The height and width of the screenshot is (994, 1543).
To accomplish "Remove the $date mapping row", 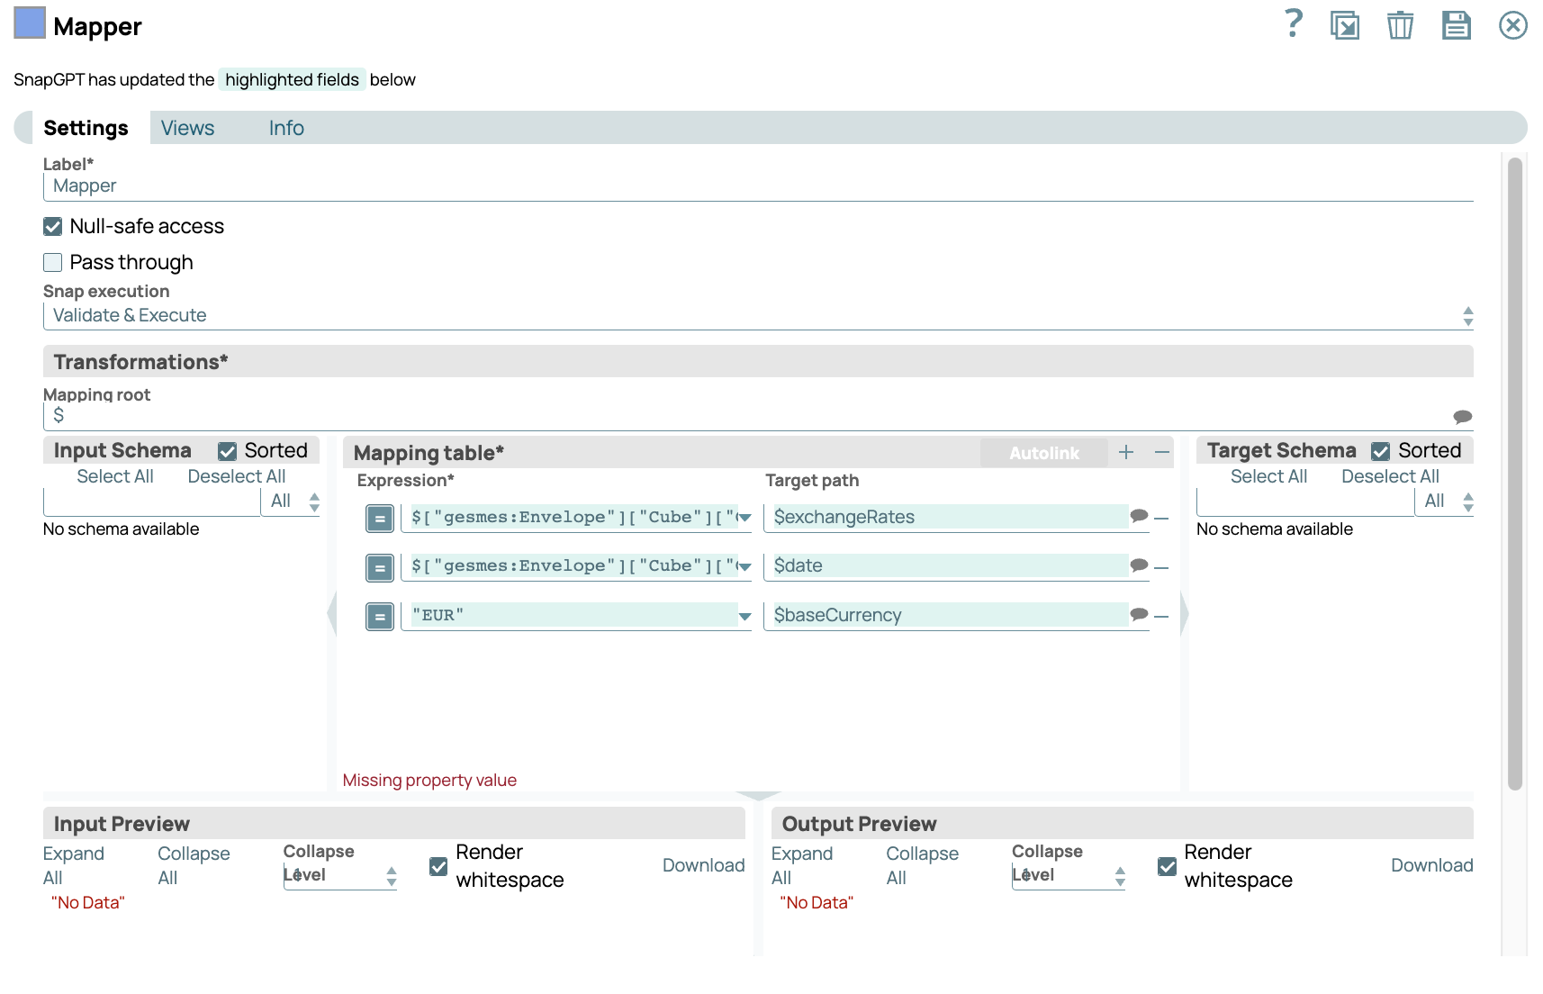I will 1161,567.
